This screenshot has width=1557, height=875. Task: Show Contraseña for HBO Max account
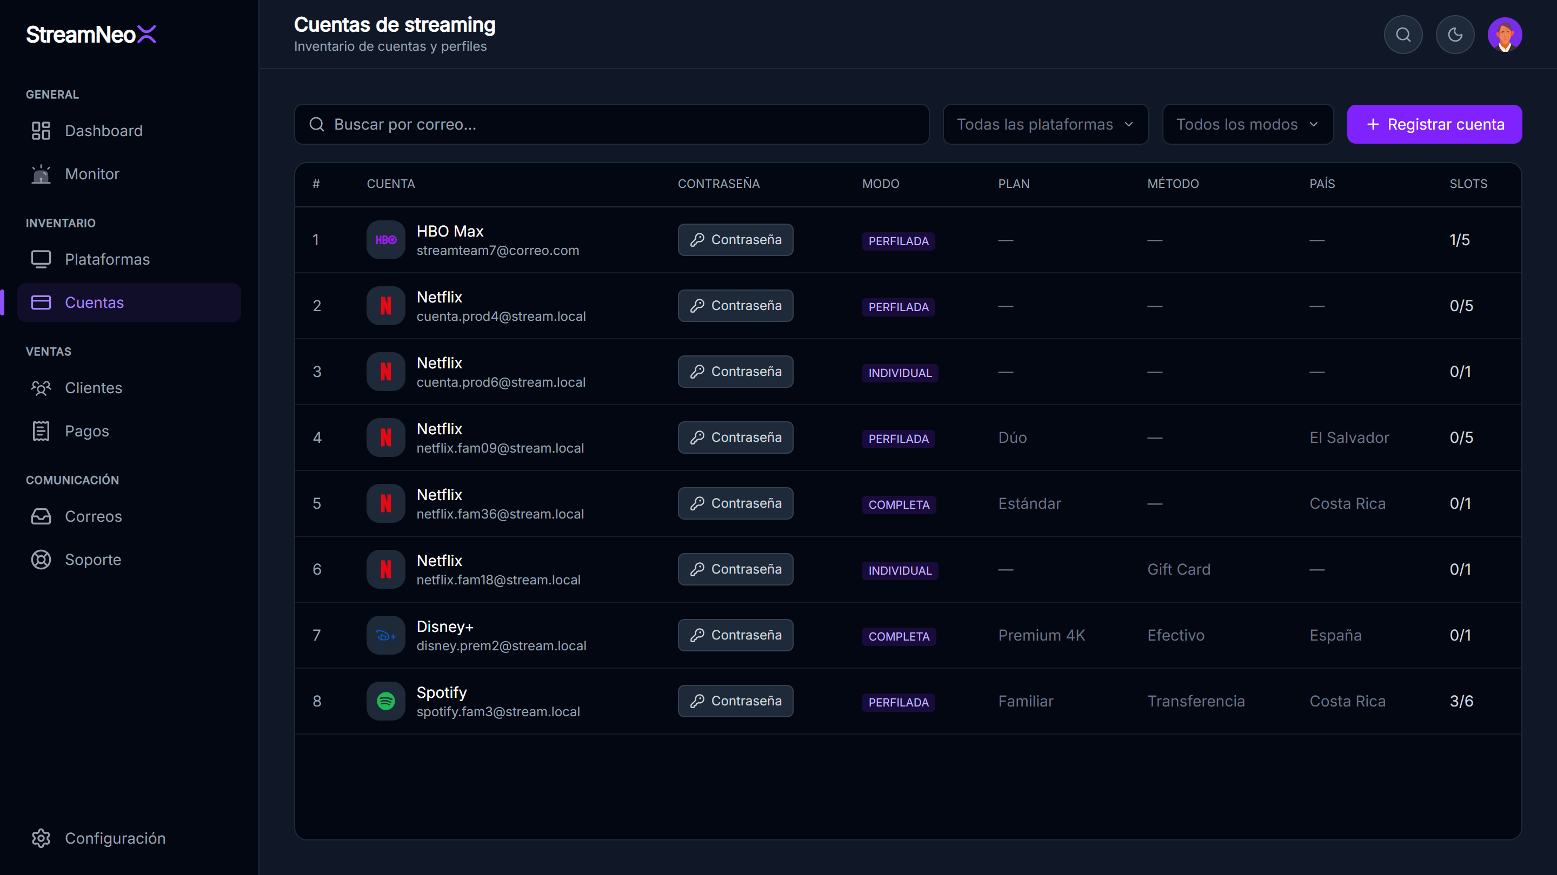[x=735, y=240]
